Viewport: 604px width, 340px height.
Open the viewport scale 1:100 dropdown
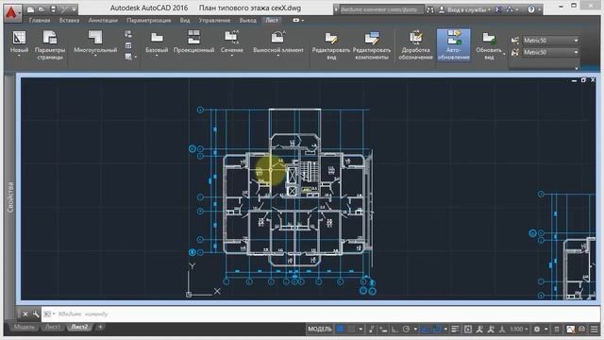(x=518, y=330)
